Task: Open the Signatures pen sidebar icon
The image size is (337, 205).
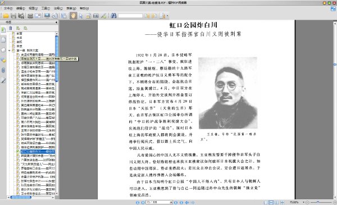Action: click(3, 80)
